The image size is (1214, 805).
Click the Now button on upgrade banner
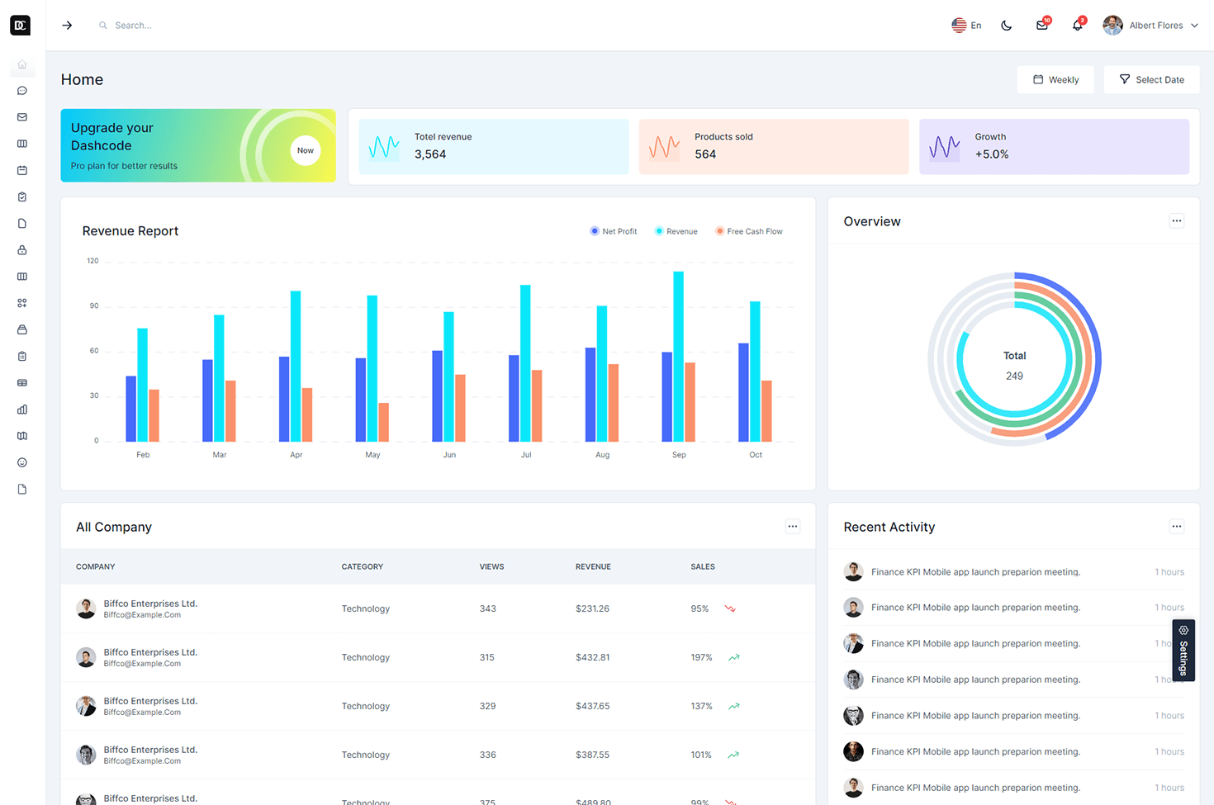tap(306, 150)
